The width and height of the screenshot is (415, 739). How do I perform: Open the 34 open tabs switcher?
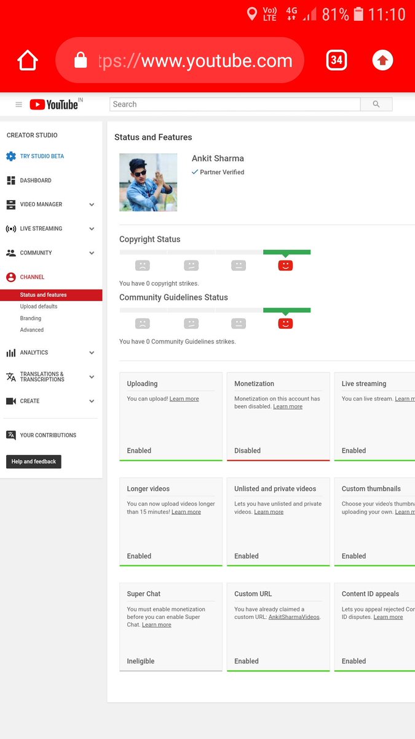336,60
